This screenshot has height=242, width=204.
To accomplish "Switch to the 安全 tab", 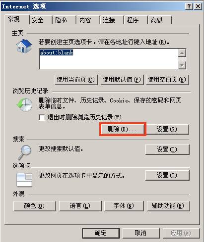I will 41,20.
